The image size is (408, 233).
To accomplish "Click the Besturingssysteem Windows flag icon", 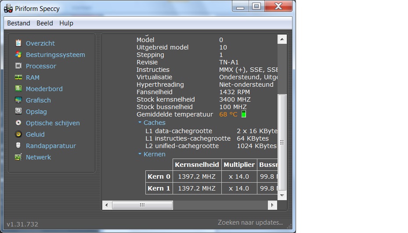I will [x=18, y=54].
